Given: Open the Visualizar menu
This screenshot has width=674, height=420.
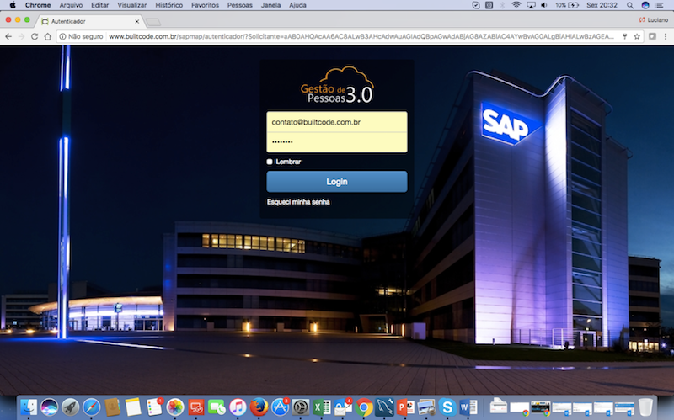Looking at the screenshot, I should (x=132, y=5).
